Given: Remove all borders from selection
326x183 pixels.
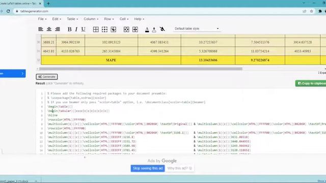Looking at the screenshot, I should (x=104, y=29).
